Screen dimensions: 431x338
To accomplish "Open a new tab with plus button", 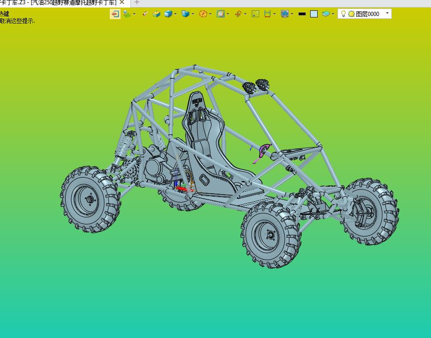I will coord(137,2).
